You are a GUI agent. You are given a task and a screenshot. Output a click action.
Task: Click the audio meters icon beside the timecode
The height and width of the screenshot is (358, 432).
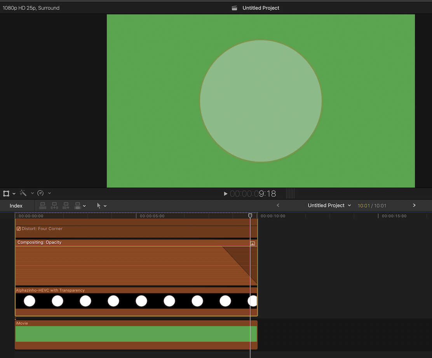coord(290,193)
